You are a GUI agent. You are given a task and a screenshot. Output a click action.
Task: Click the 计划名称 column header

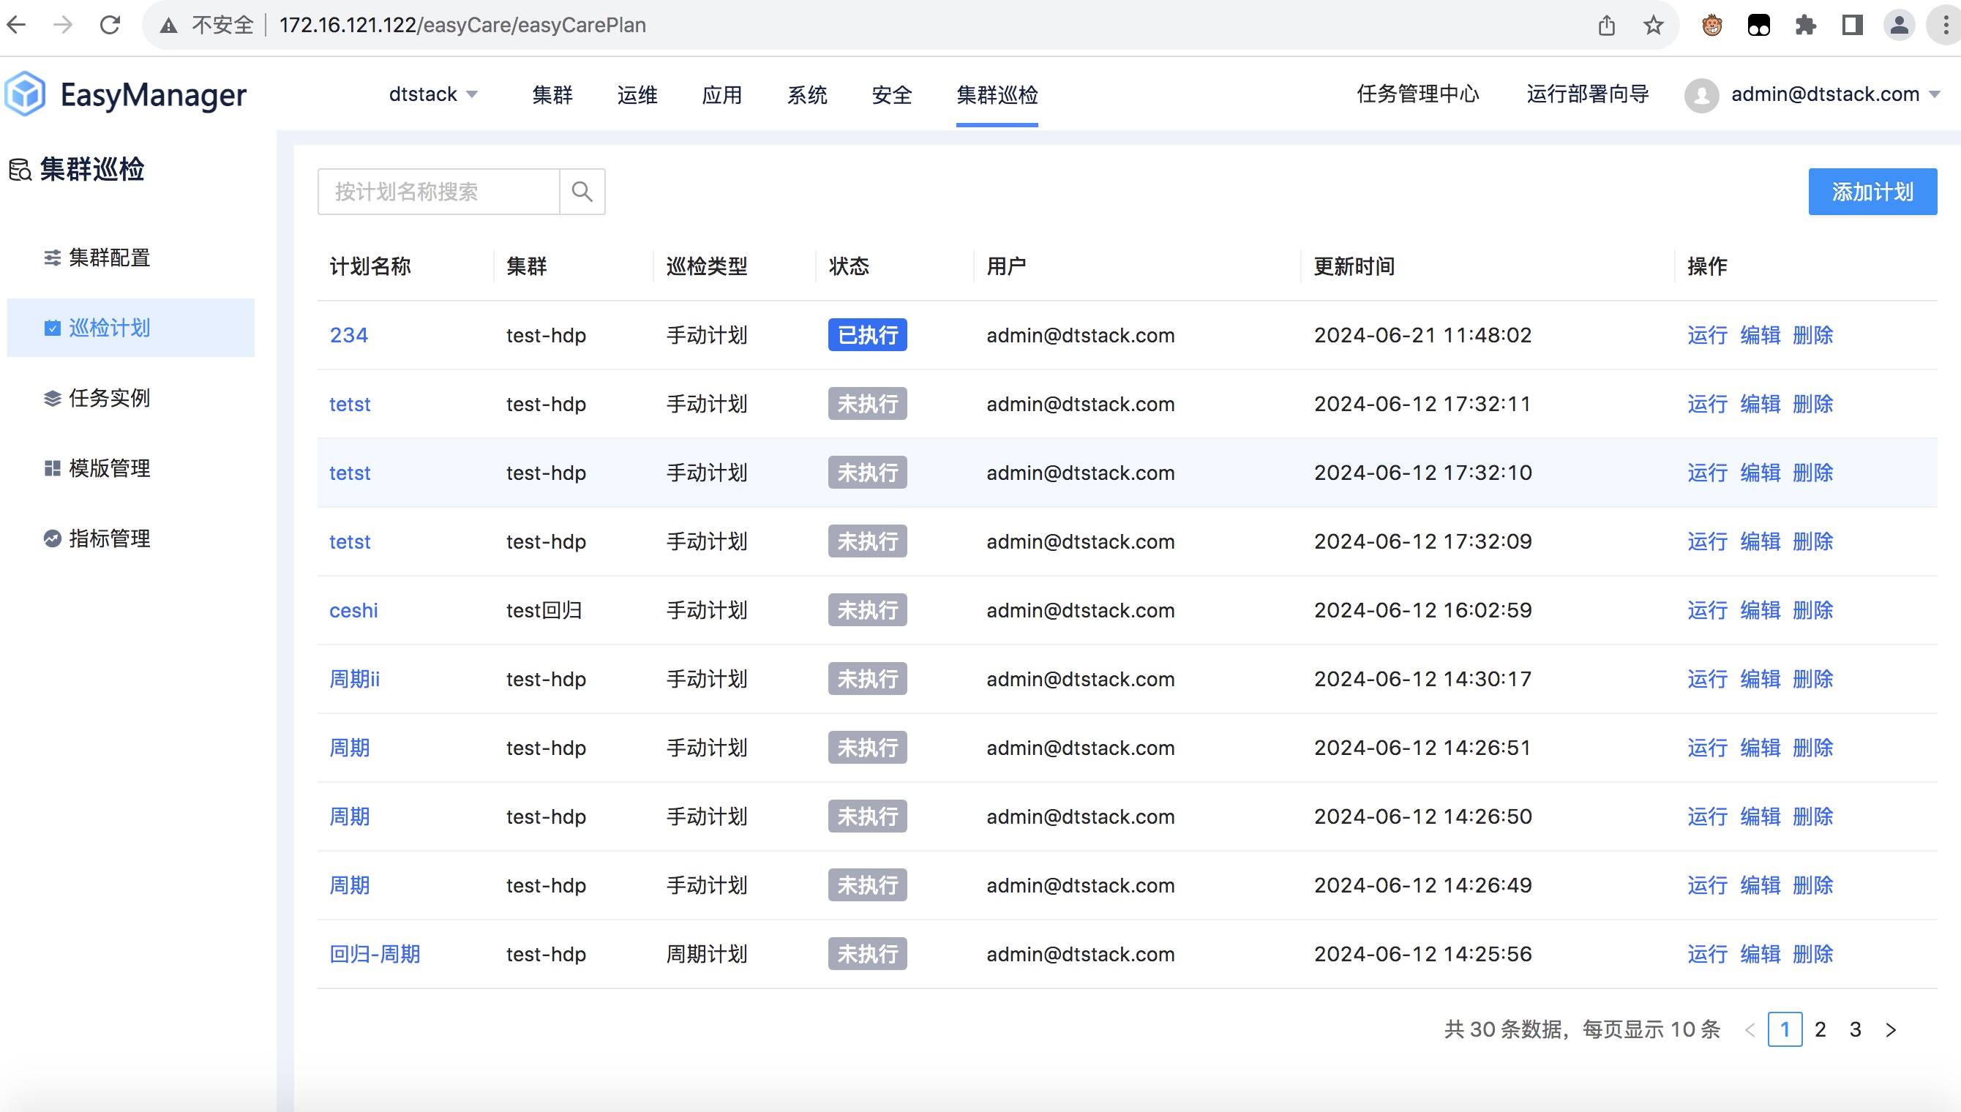point(370,266)
